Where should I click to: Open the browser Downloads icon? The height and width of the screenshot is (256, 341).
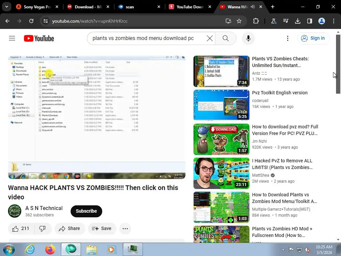(x=298, y=21)
